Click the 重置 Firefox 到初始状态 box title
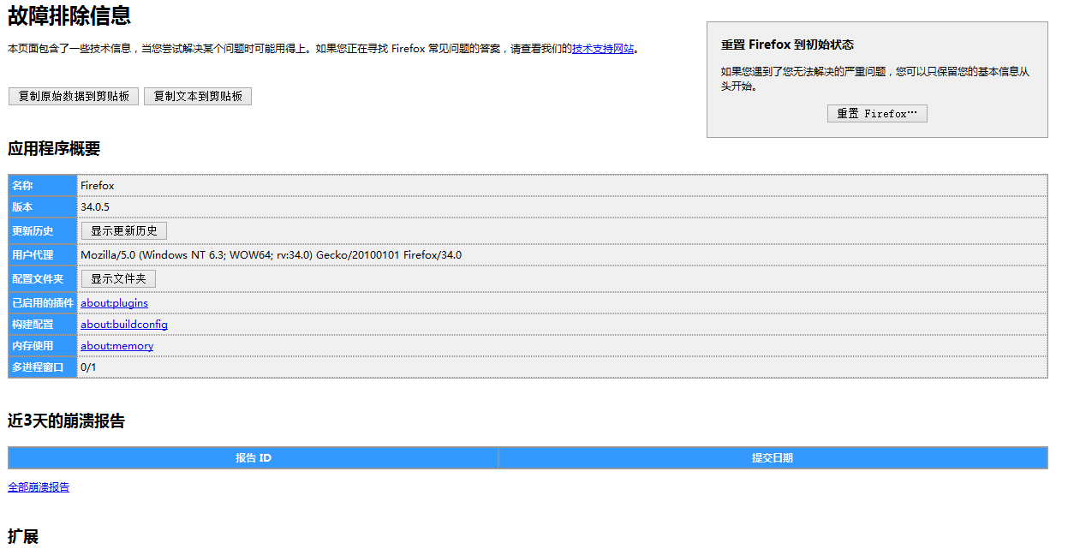Image resolution: width=1074 pixels, height=549 pixels. point(787,45)
